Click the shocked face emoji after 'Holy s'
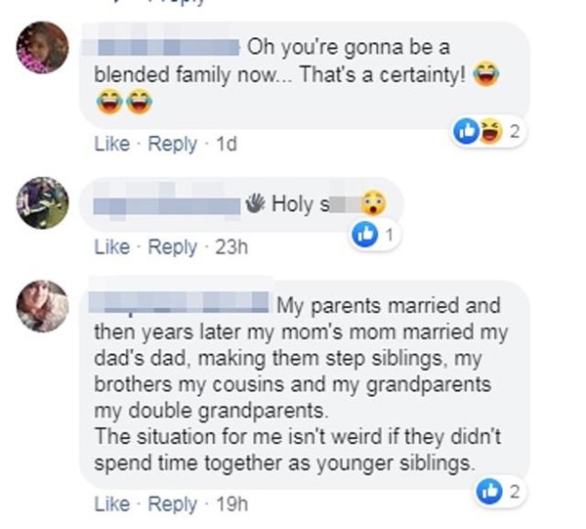This screenshot has width=586, height=529. point(372,204)
